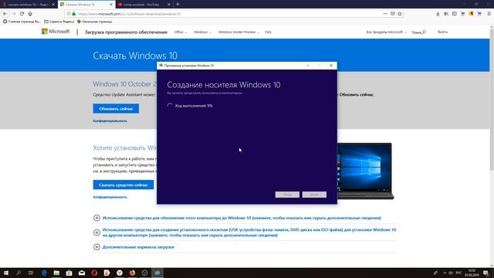Switch to Firefox on the taskbar
The width and height of the screenshot is (494, 278).
(132, 273)
